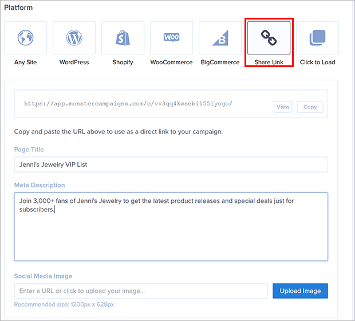
Task: Click the Share Link chain icon
Action: coord(269,38)
